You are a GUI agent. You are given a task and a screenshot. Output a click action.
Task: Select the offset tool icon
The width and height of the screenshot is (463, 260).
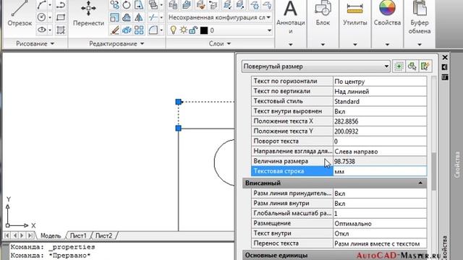(x=127, y=17)
